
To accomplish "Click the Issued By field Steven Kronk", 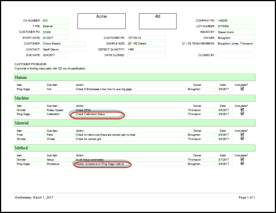I will point(236,32).
